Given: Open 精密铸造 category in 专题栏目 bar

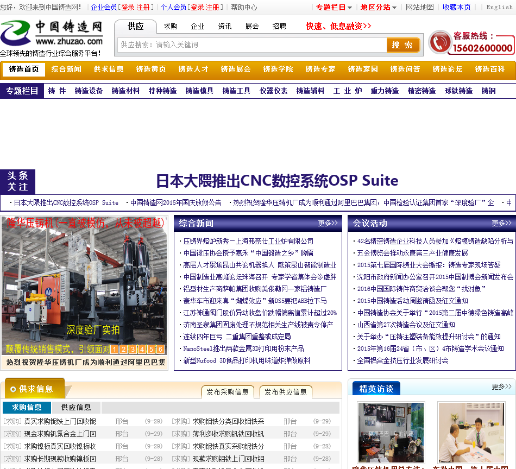Looking at the screenshot, I should (421, 91).
